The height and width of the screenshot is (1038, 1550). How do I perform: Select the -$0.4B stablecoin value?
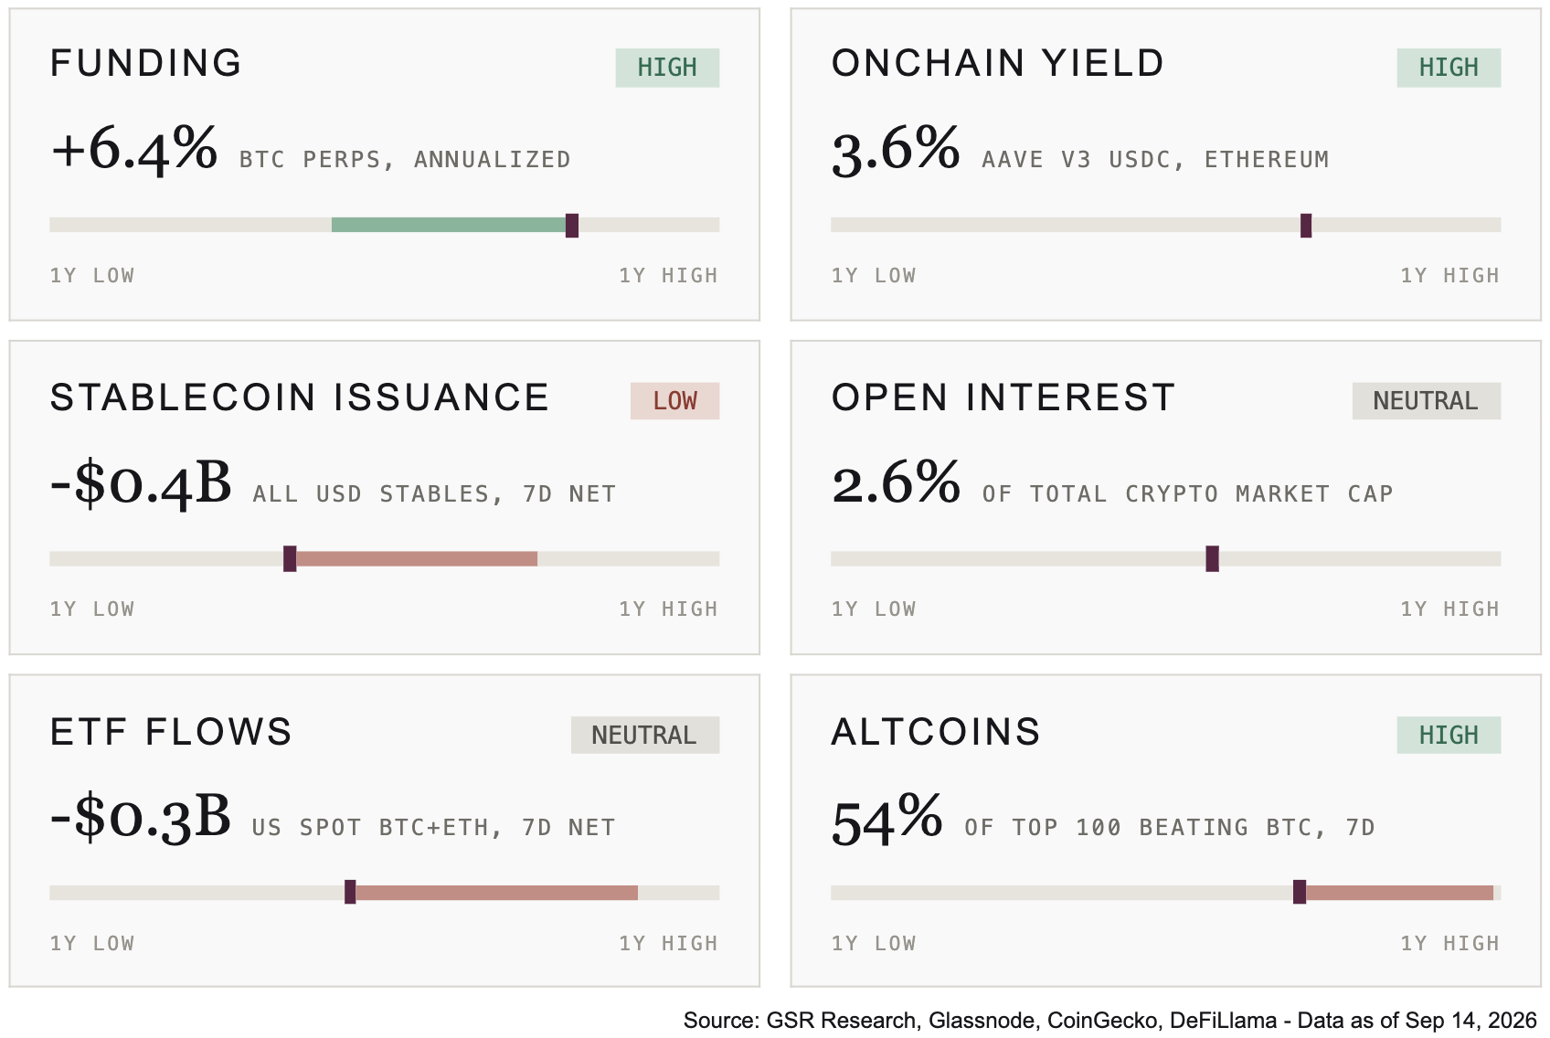pyautogui.click(x=141, y=483)
